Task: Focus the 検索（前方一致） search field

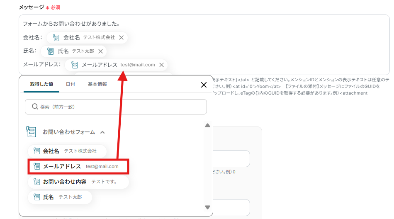Action: [116, 107]
